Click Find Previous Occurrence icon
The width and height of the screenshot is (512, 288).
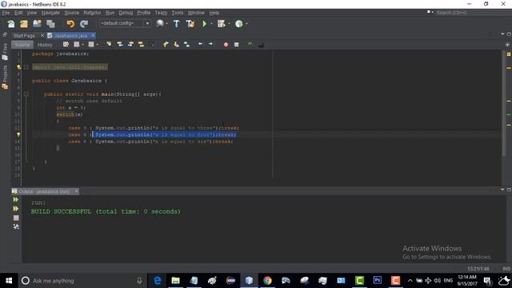120,44
